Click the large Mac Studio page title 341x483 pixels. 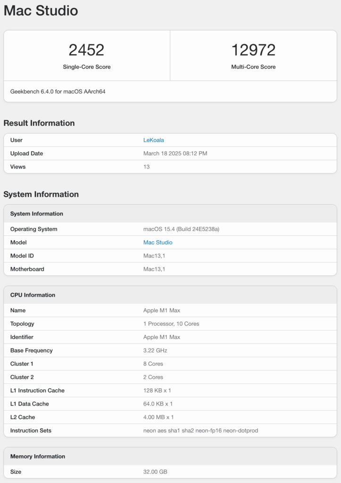(41, 11)
